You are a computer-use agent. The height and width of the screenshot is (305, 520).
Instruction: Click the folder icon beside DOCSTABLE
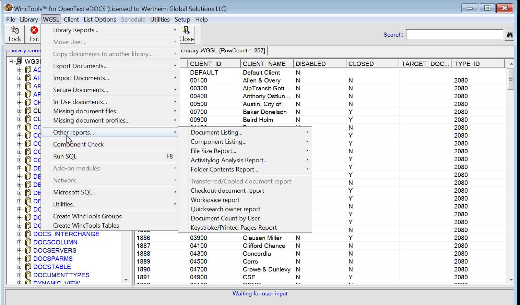coord(28,267)
